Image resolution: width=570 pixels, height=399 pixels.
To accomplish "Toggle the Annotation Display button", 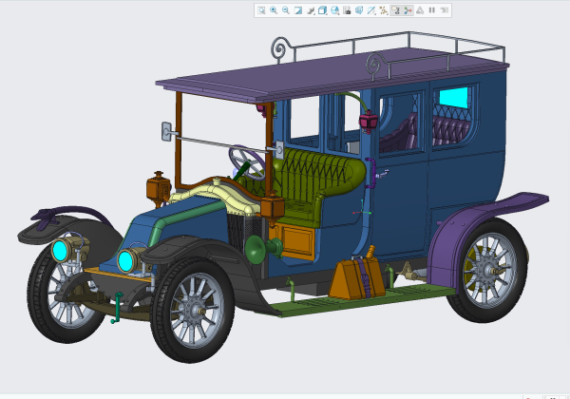I will pyautogui.click(x=395, y=10).
